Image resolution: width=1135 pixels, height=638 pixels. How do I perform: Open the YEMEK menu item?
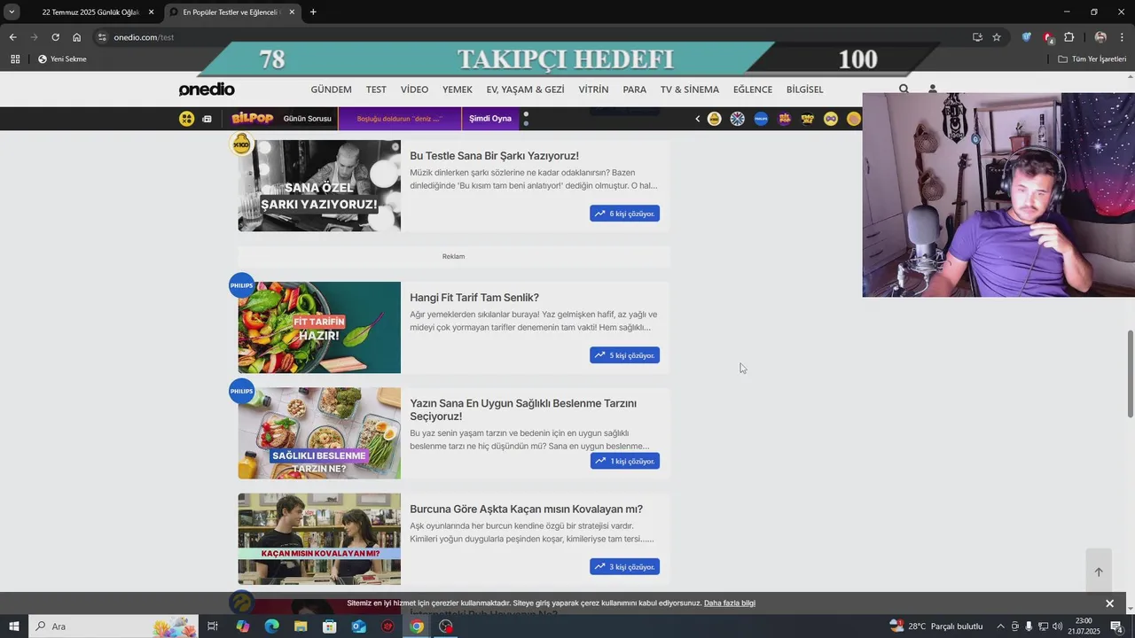pos(458,89)
